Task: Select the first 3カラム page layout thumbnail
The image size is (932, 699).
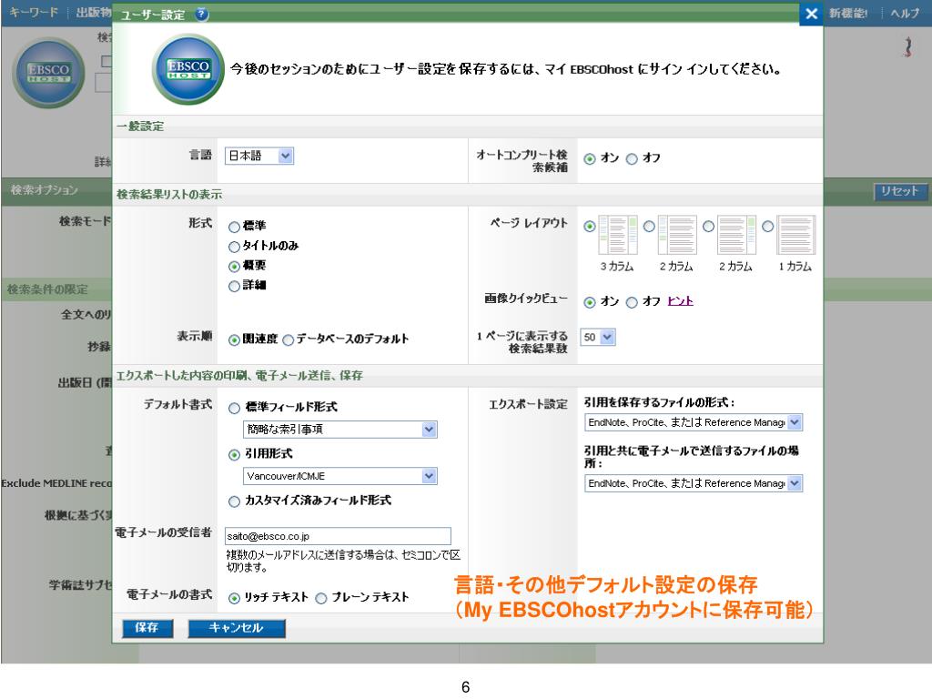Action: (x=617, y=235)
